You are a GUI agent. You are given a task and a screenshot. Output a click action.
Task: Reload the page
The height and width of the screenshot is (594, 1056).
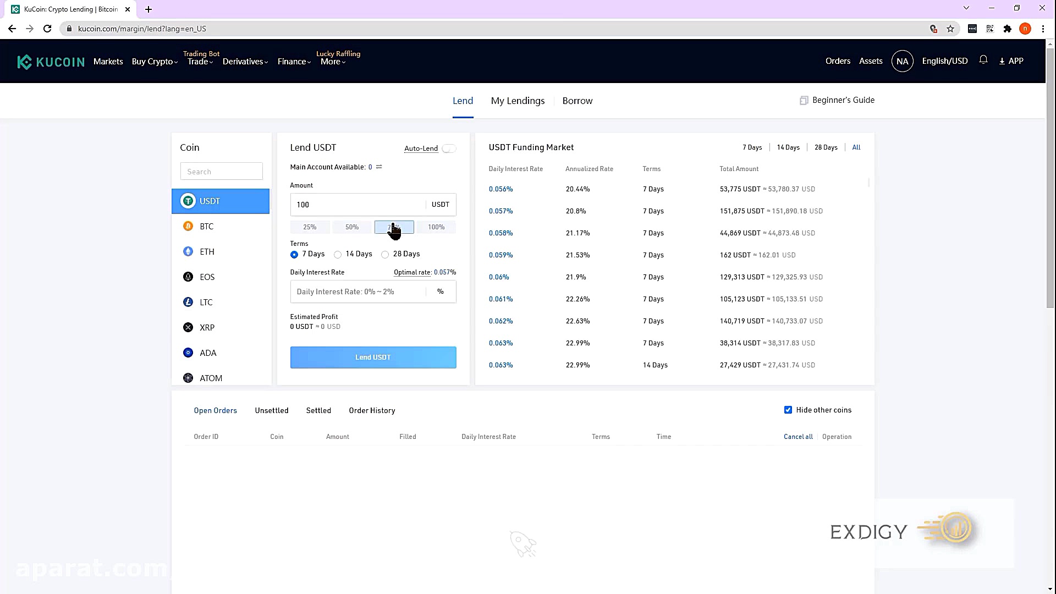point(47,29)
